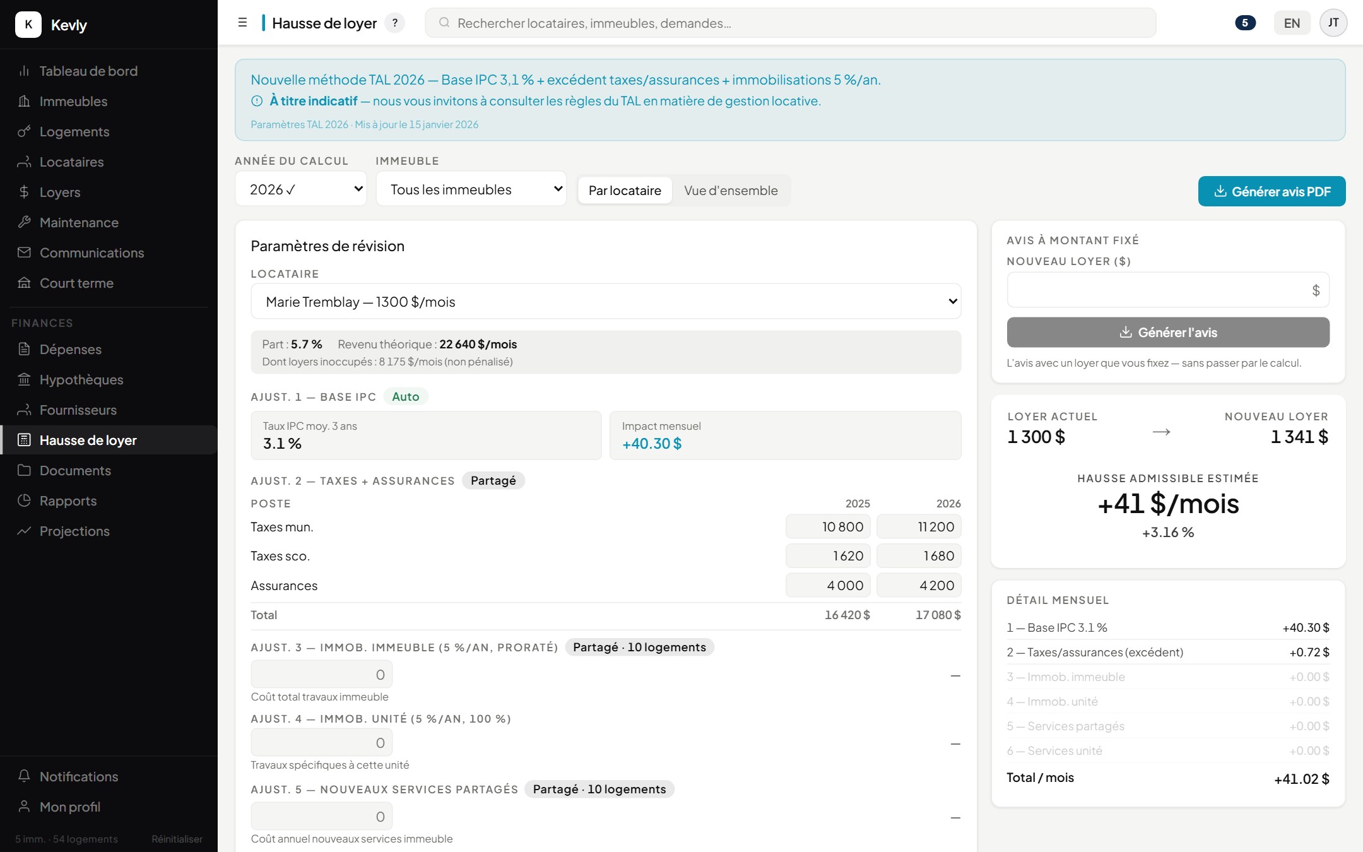Image resolution: width=1363 pixels, height=852 pixels.
Task: Open Notifications bell item
Action: point(109,776)
